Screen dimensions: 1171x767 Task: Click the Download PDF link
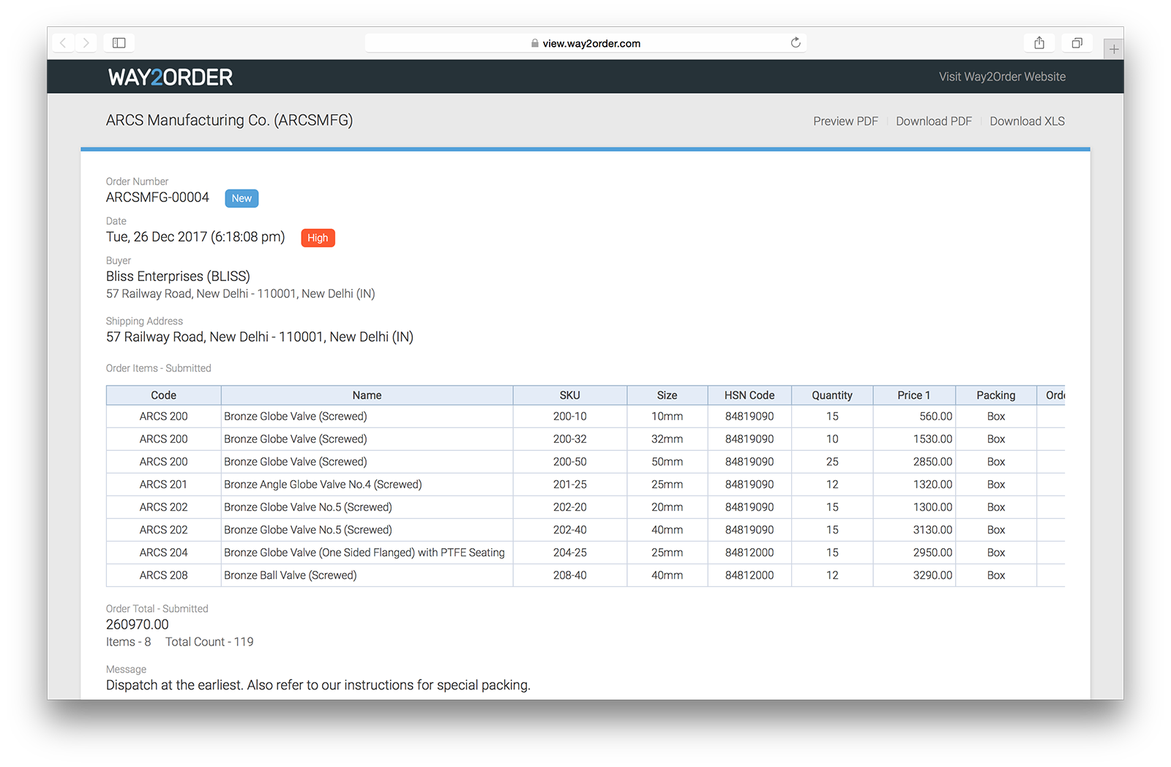click(934, 121)
